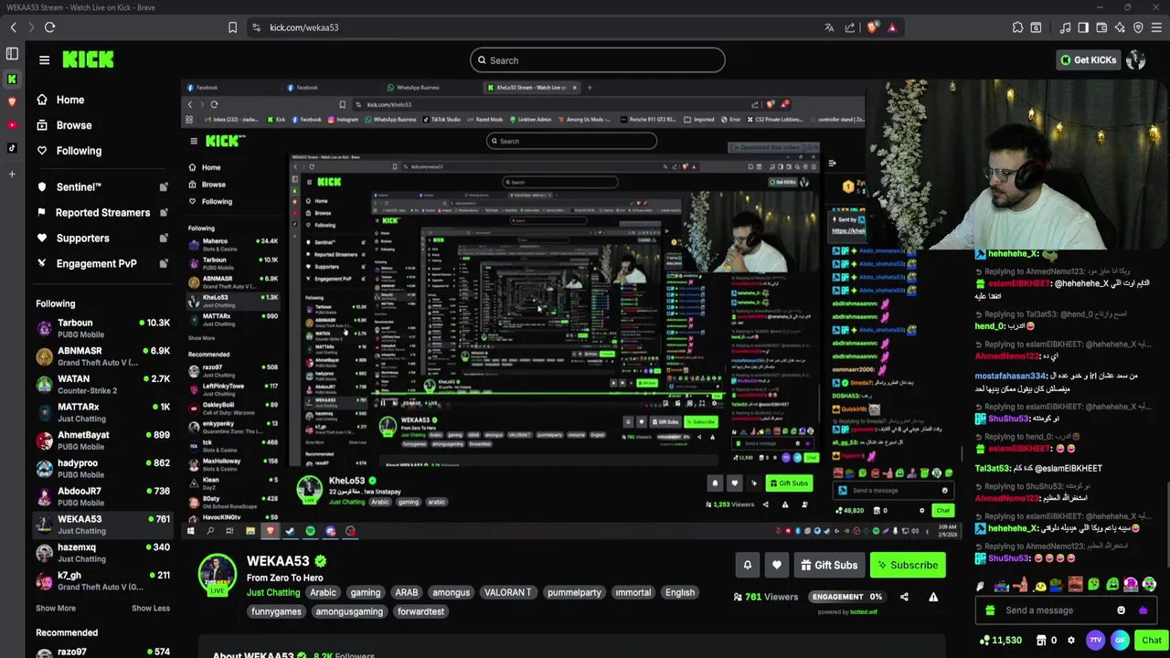Open the emoji picker smiley icon
This screenshot has height=658, width=1170.
tap(1122, 610)
